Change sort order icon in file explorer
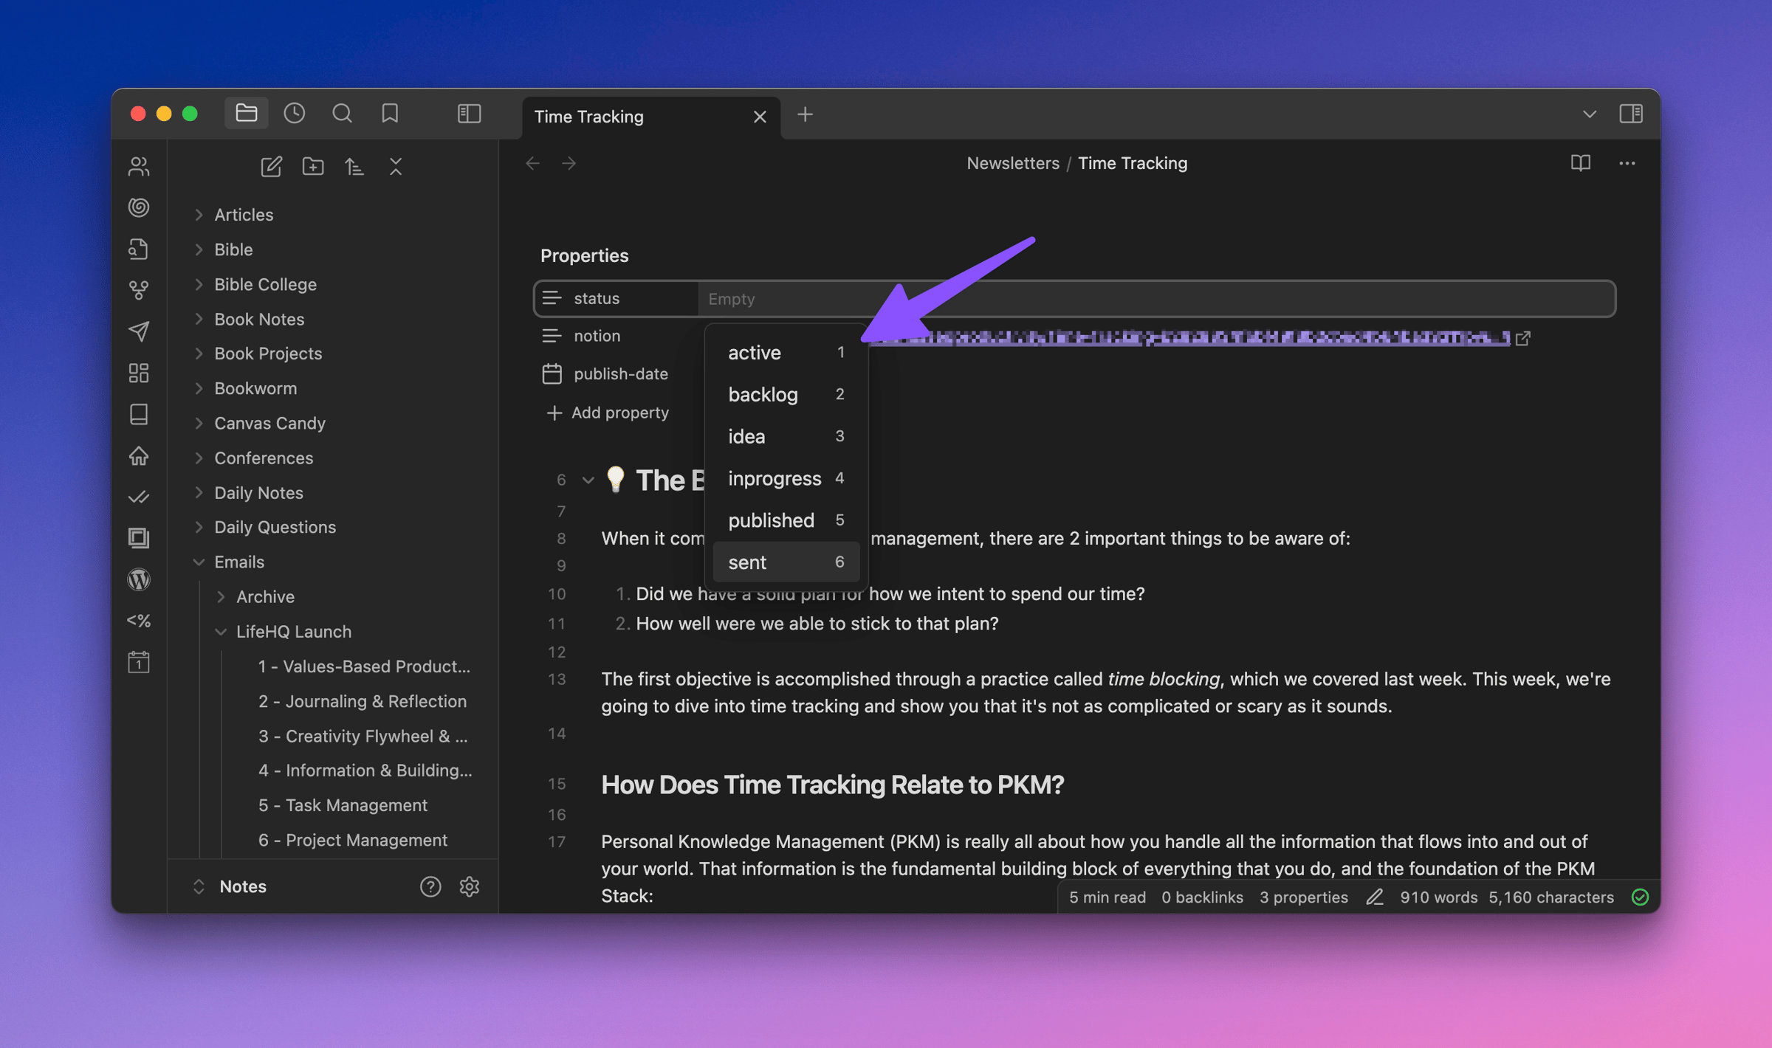The image size is (1772, 1048). coord(354,167)
